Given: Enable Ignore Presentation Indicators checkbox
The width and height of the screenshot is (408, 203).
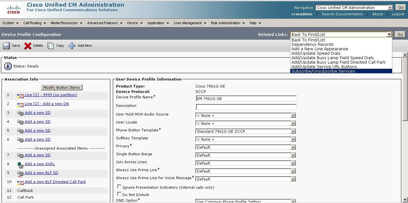Looking at the screenshot, I should [119, 186].
